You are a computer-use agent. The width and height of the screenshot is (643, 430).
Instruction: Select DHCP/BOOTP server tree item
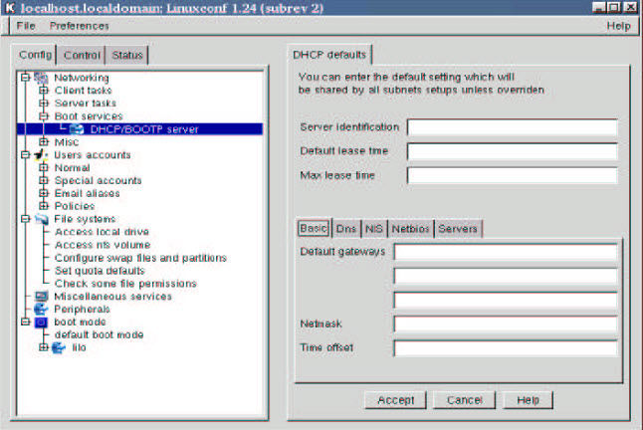pyautogui.click(x=139, y=129)
